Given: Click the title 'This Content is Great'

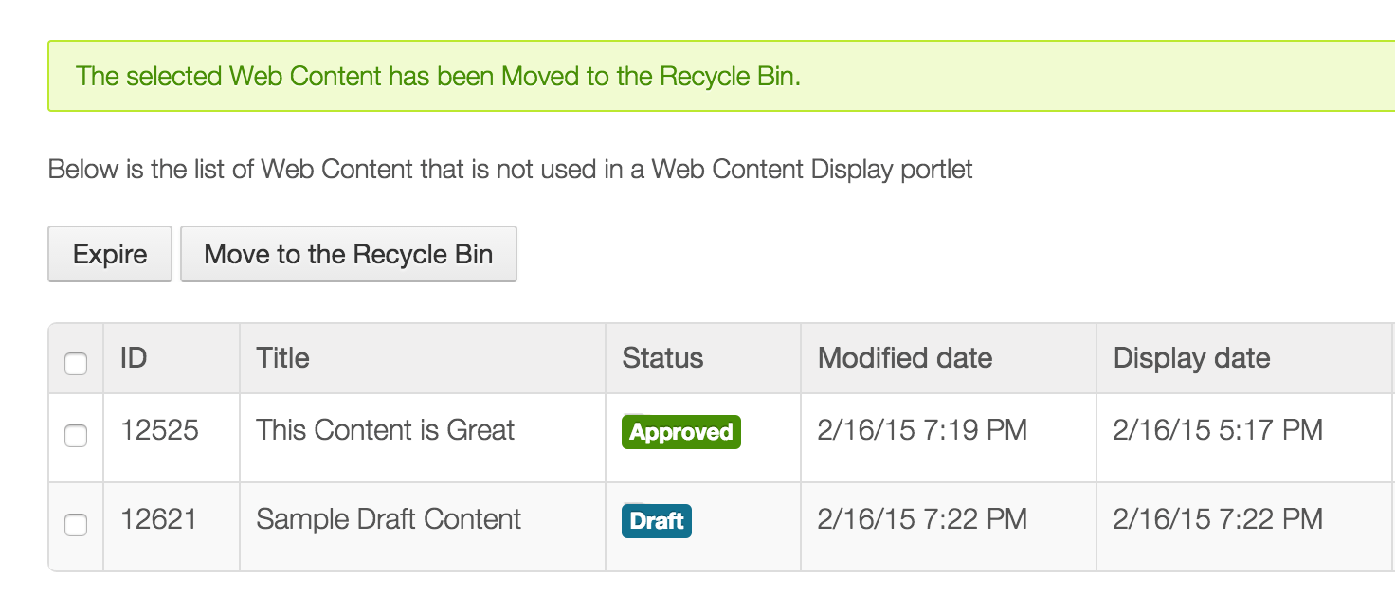Looking at the screenshot, I should [385, 429].
